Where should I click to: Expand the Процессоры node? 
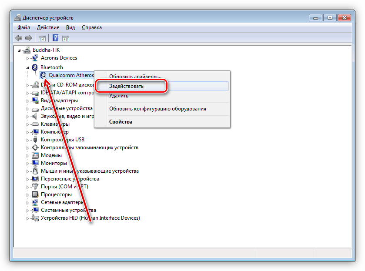[27, 195]
